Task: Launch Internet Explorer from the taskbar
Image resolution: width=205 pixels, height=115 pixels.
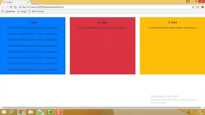Action: 12,112
